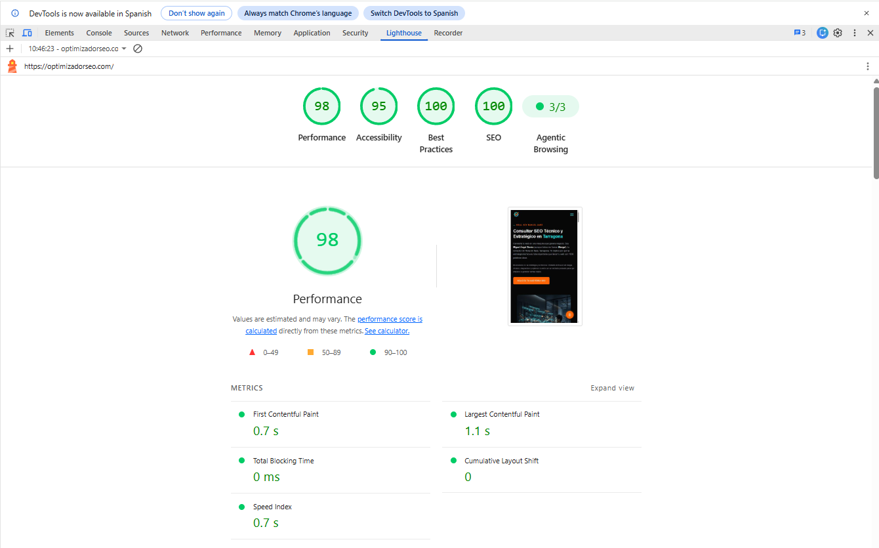
Task: Click Switch DevTools to Spanish
Action: pos(415,13)
